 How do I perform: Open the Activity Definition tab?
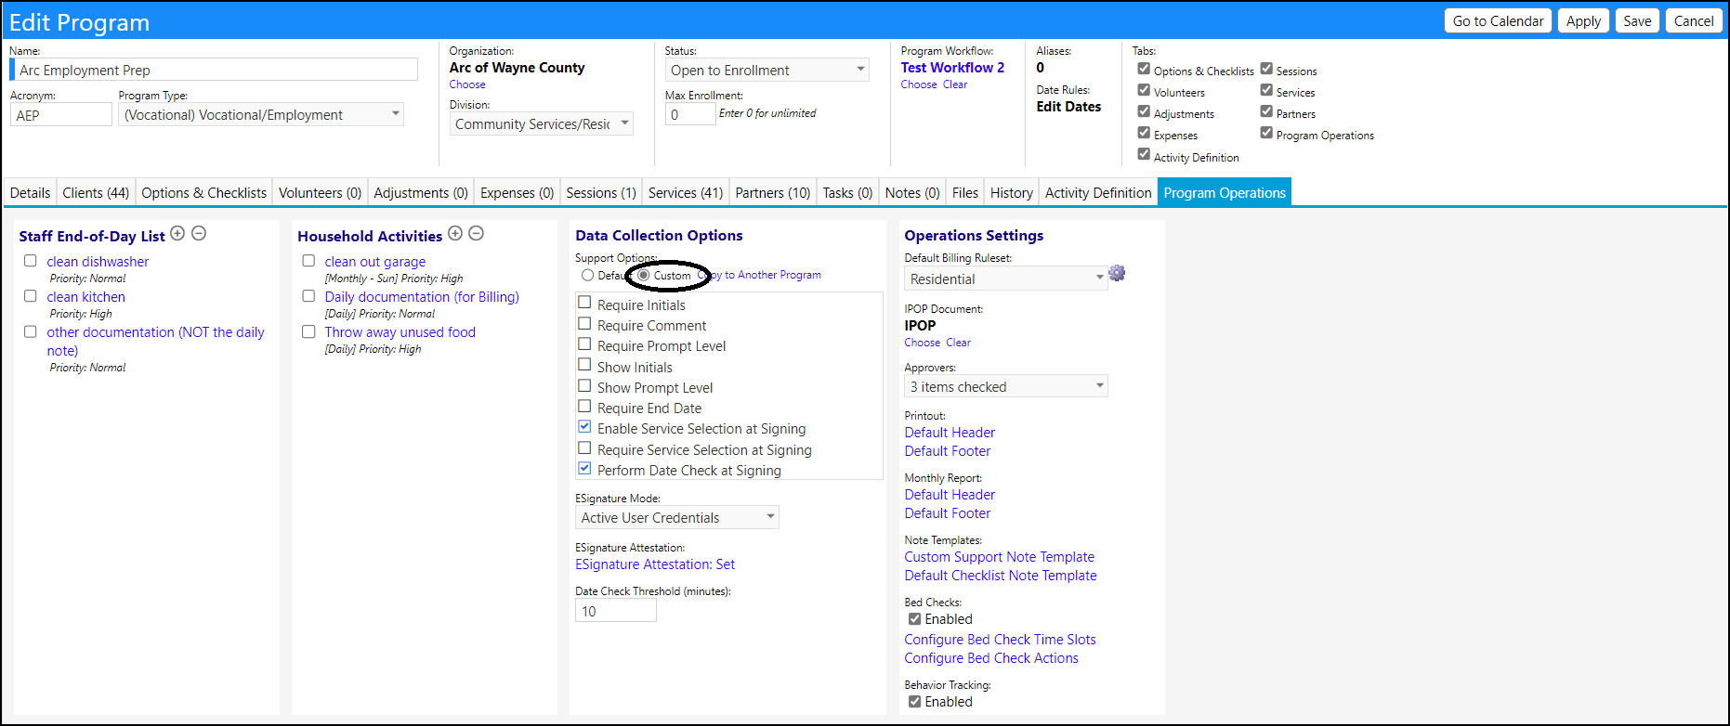click(x=1098, y=192)
